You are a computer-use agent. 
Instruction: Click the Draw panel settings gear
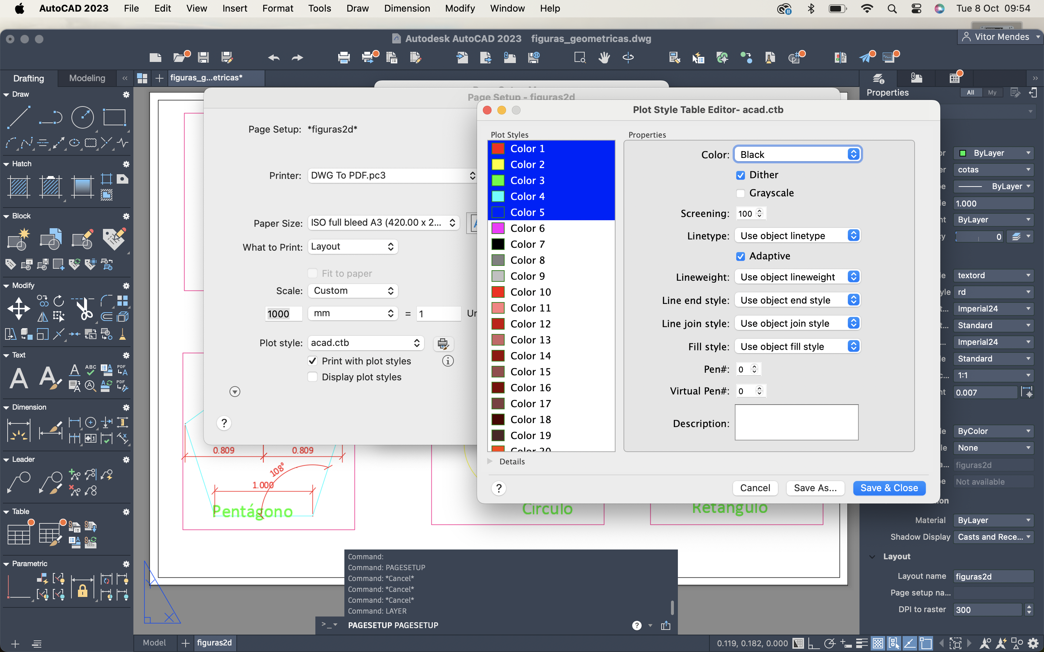point(126,95)
